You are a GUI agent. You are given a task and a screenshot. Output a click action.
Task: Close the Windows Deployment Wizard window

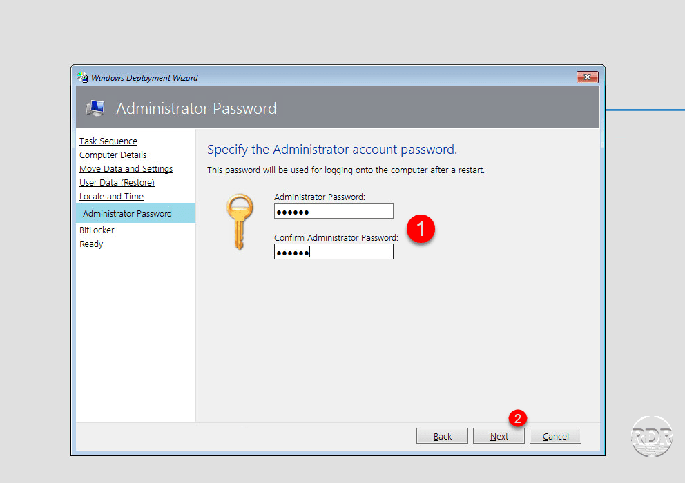(587, 77)
